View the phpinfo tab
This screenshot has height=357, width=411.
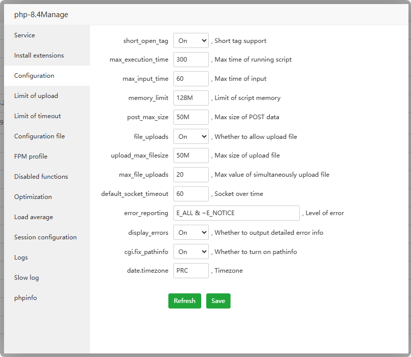point(25,298)
